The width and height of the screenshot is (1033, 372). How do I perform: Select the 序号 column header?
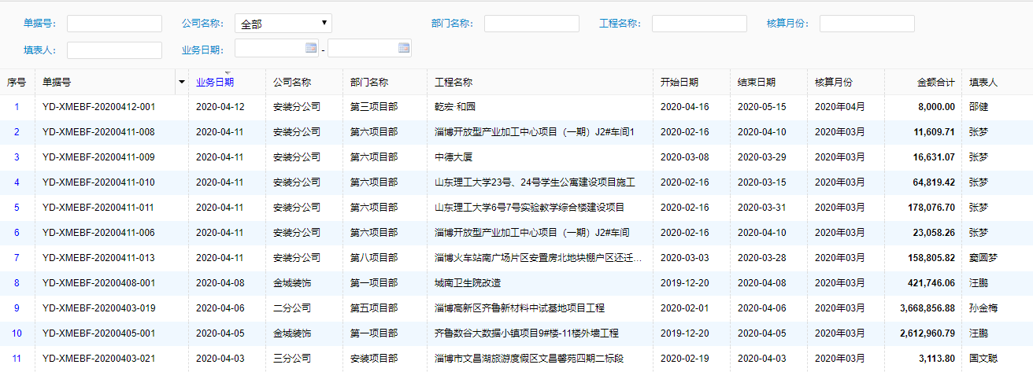[17, 82]
